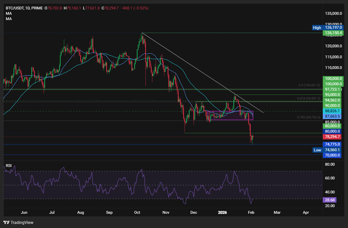
Task: Click the TradingView logo icon
Action: tap(6, 223)
